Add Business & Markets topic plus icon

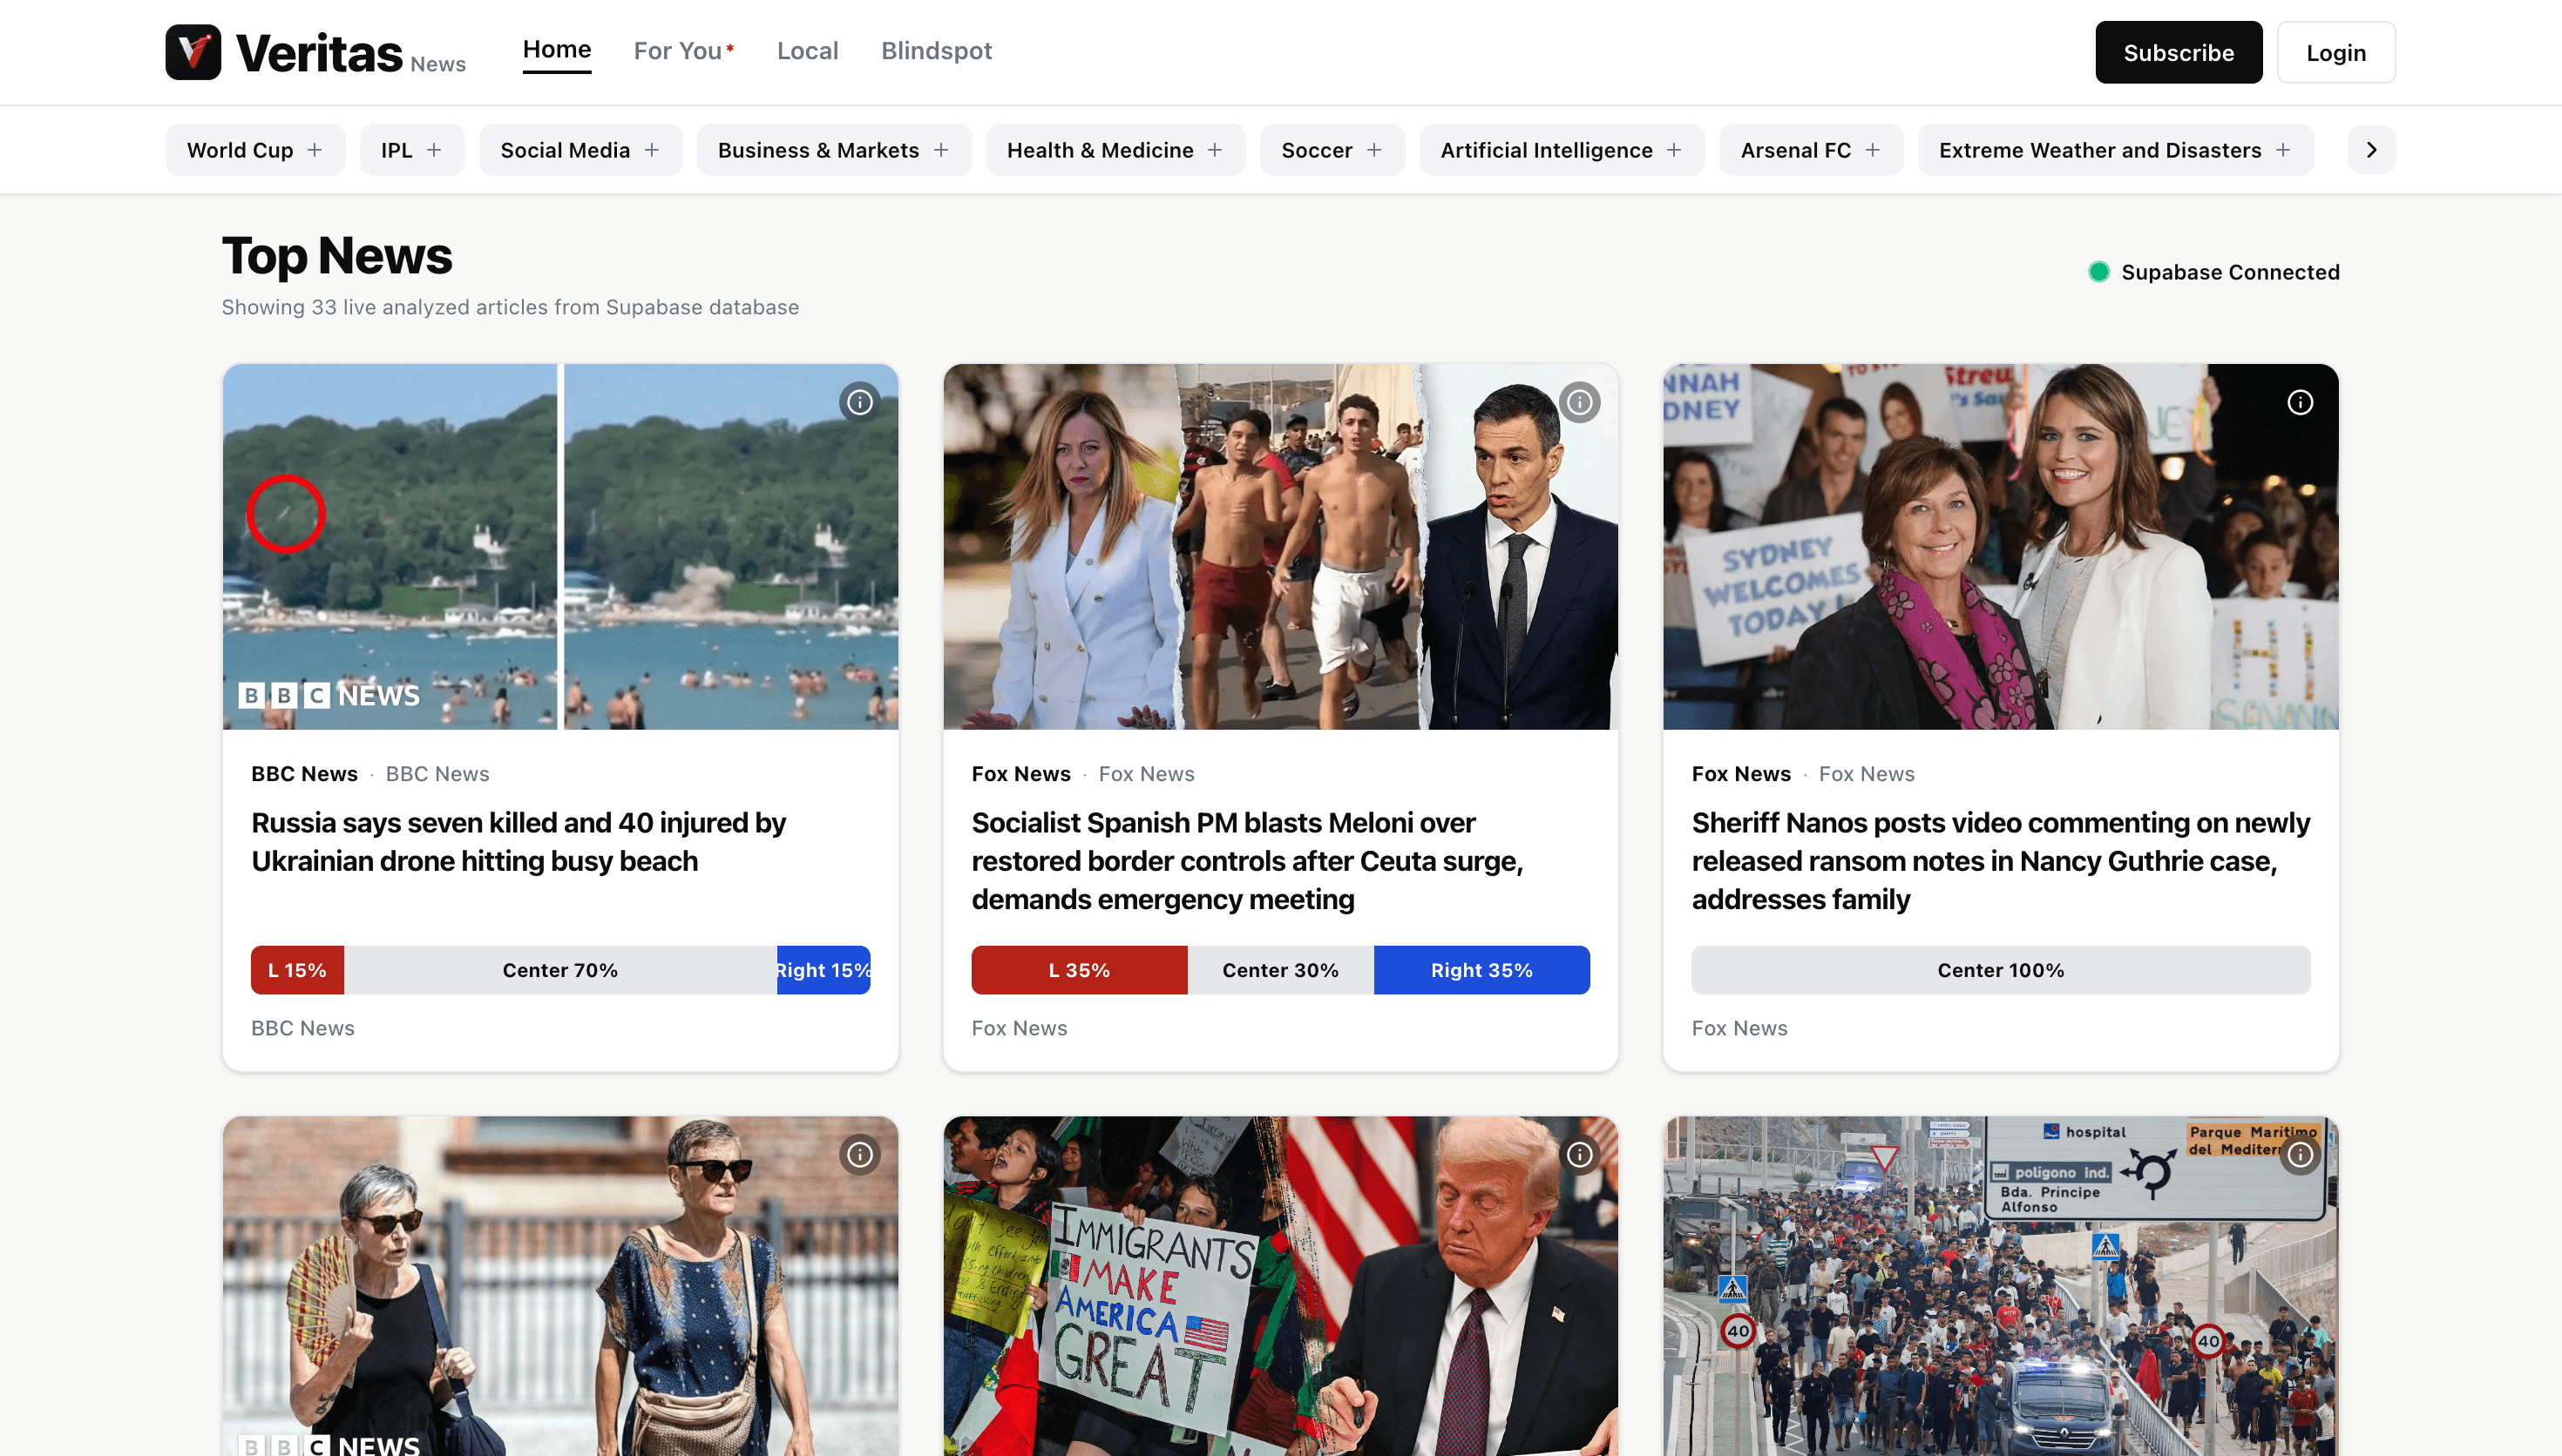click(x=941, y=150)
